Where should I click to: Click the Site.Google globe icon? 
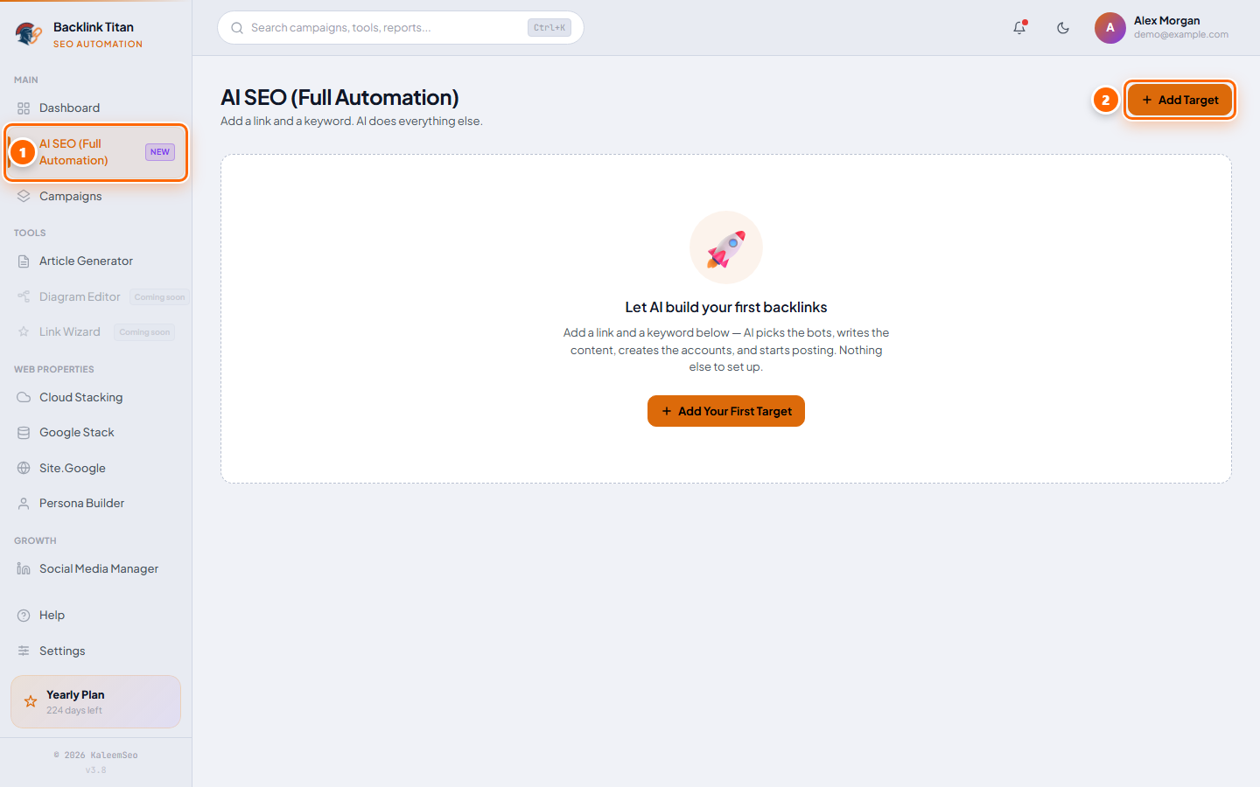24,468
